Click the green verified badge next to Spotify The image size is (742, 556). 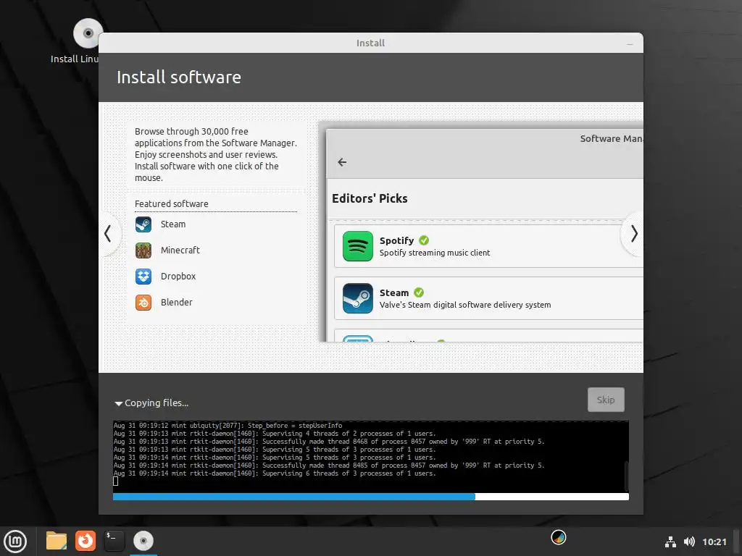point(424,240)
